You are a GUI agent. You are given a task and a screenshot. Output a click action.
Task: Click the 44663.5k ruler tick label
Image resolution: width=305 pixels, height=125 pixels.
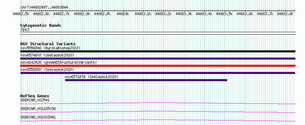tap(224, 14)
